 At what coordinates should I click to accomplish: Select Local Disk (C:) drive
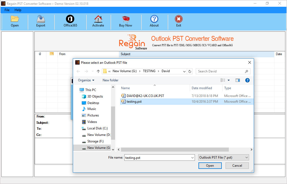(x=95, y=128)
